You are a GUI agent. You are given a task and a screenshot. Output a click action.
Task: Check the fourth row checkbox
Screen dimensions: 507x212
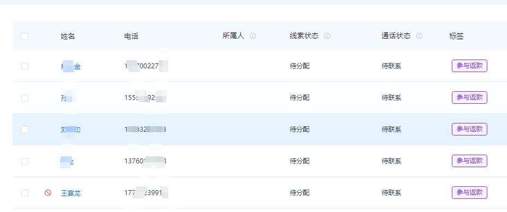(x=25, y=161)
